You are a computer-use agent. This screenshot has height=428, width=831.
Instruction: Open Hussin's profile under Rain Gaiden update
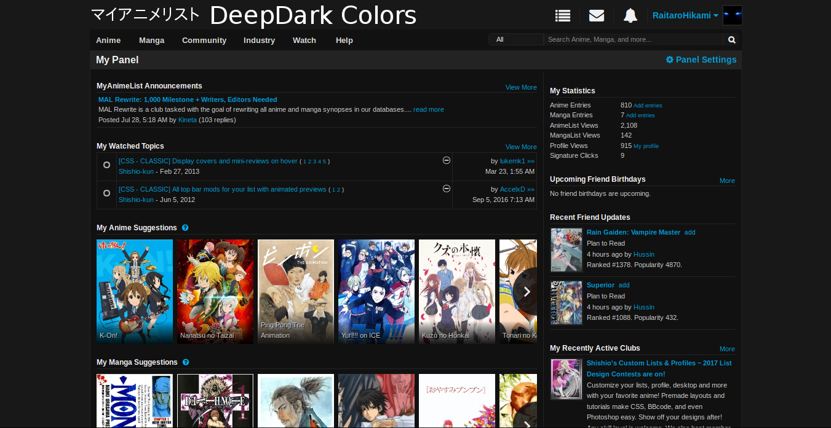click(644, 254)
